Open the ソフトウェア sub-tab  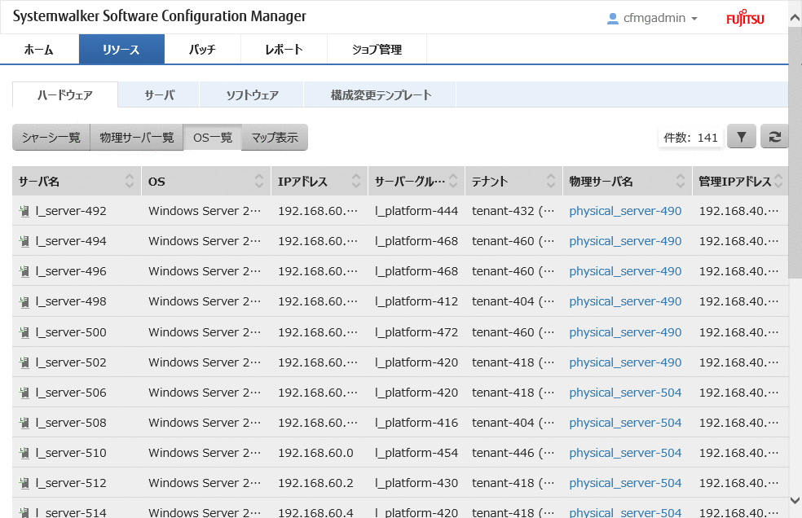point(252,94)
